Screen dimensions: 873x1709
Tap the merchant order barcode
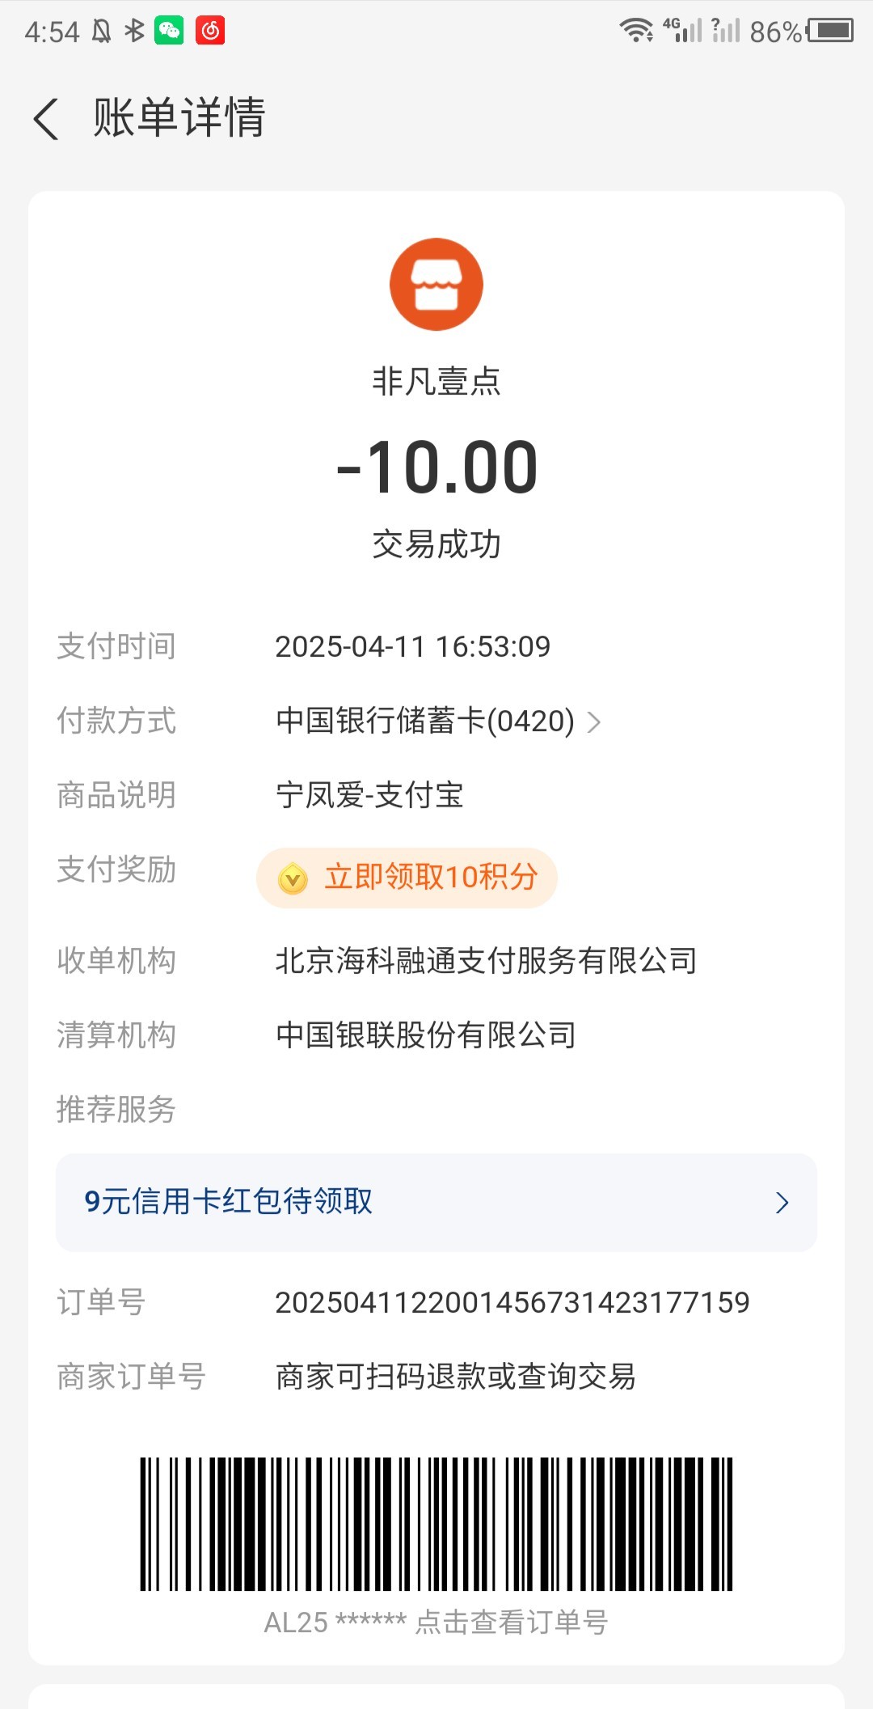click(x=436, y=1524)
